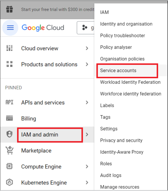Click the Marketplace shopping cart icon

coord(9,150)
